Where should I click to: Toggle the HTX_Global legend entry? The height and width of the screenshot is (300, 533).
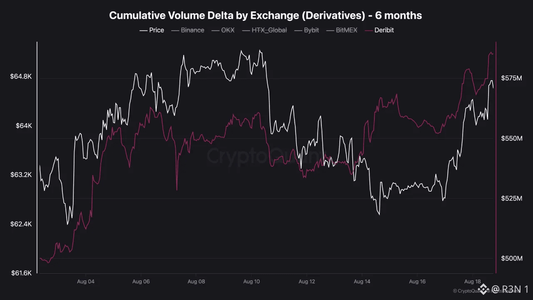(x=264, y=30)
